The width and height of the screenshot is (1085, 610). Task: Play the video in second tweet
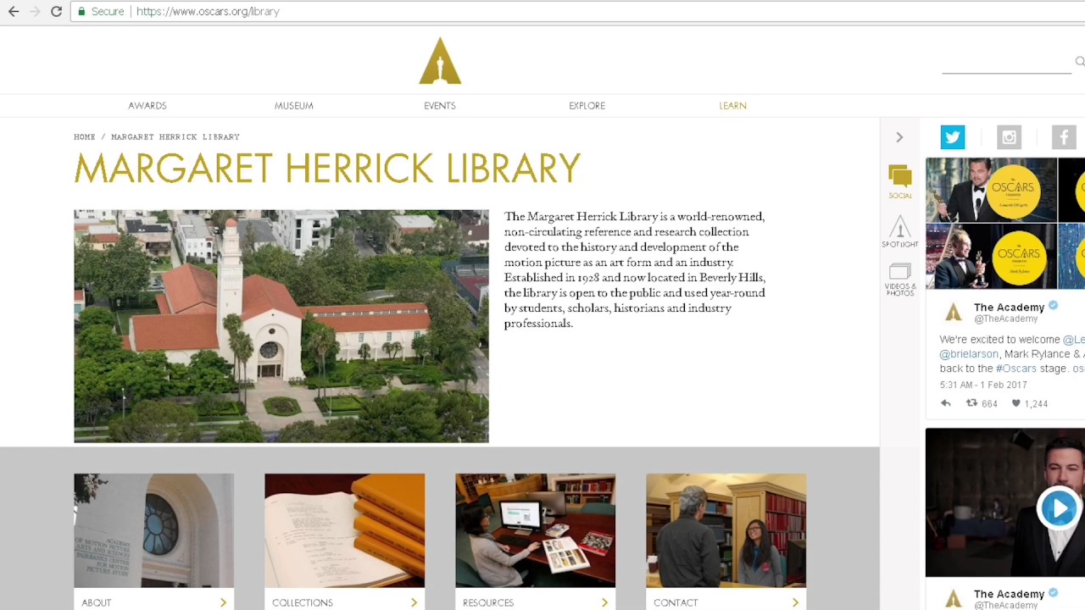point(1058,508)
